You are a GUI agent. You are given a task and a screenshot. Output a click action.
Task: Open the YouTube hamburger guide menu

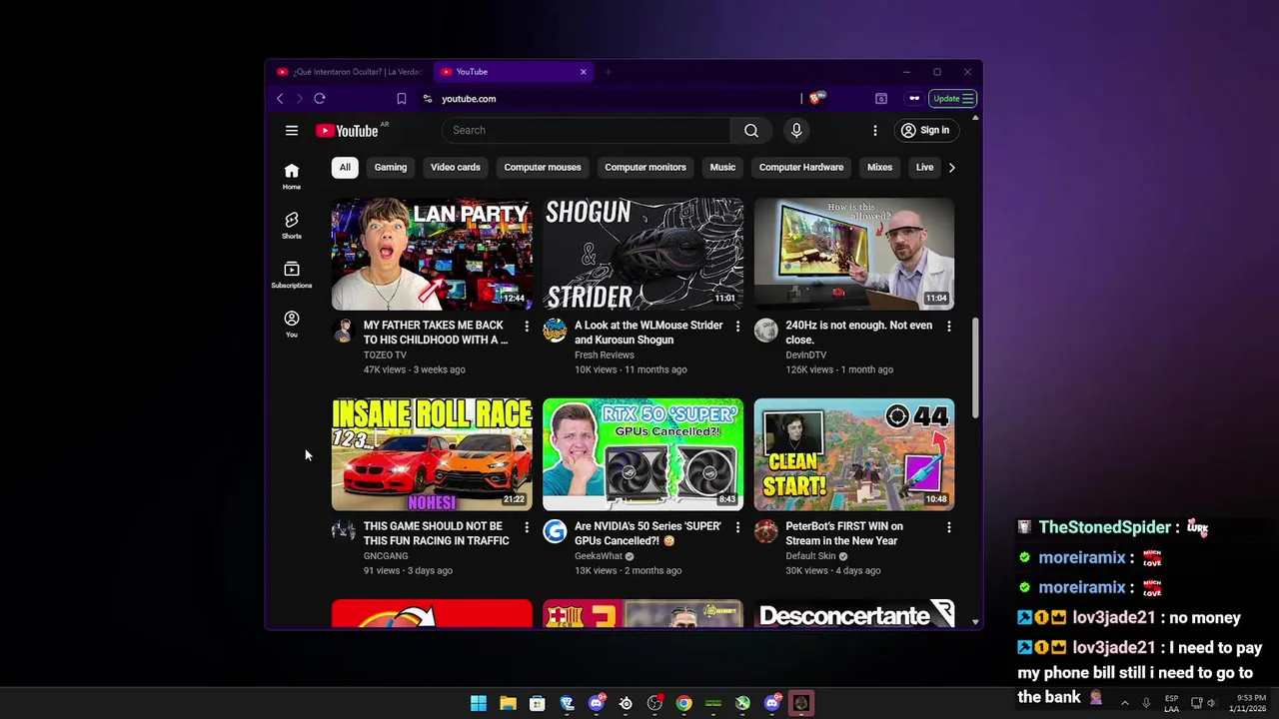point(292,130)
